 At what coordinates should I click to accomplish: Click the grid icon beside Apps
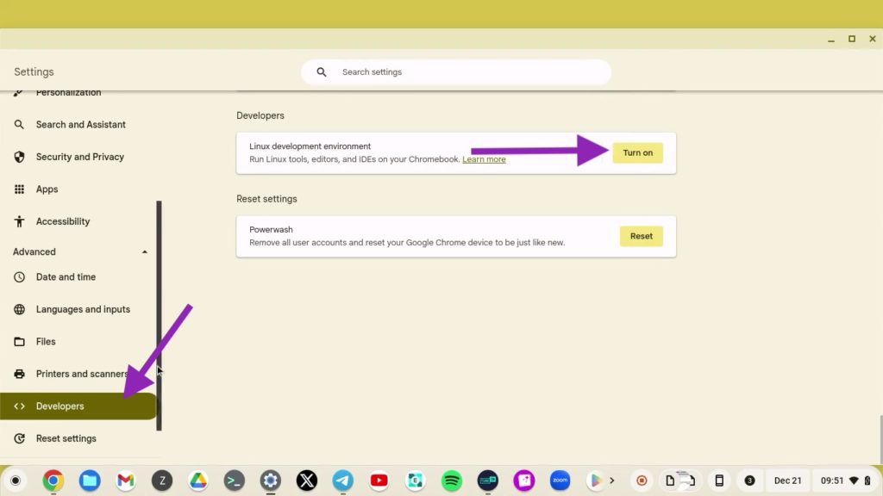pyautogui.click(x=19, y=189)
